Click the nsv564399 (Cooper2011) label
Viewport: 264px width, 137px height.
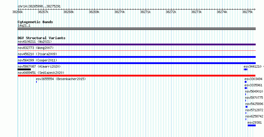click(x=37, y=60)
